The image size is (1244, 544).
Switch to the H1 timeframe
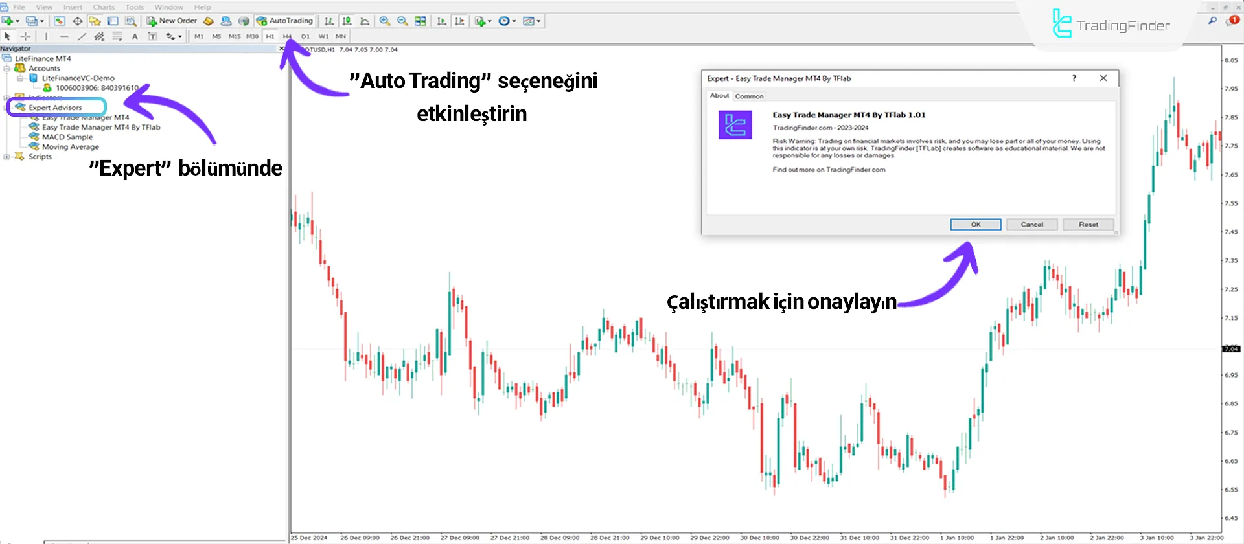click(270, 36)
